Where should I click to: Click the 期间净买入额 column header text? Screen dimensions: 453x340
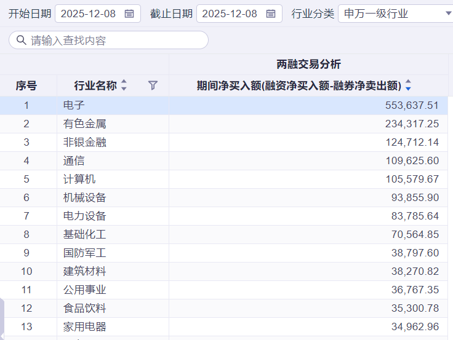click(x=299, y=85)
